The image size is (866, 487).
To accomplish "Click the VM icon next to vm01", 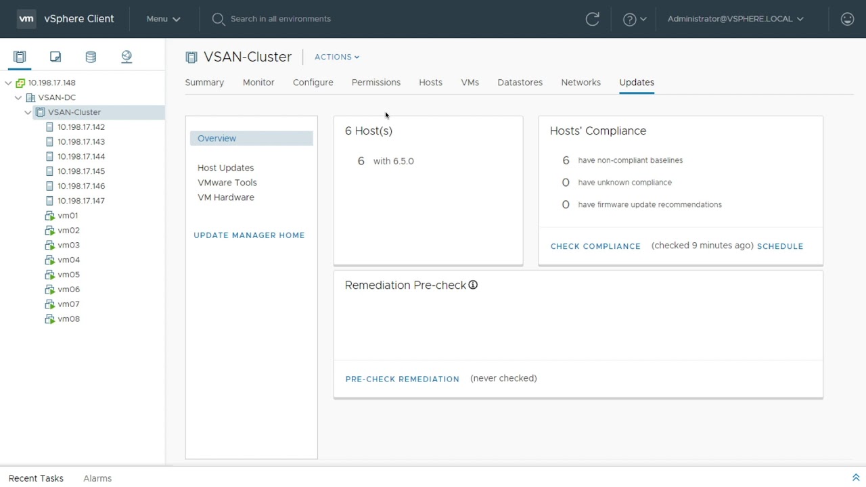I will (x=49, y=216).
